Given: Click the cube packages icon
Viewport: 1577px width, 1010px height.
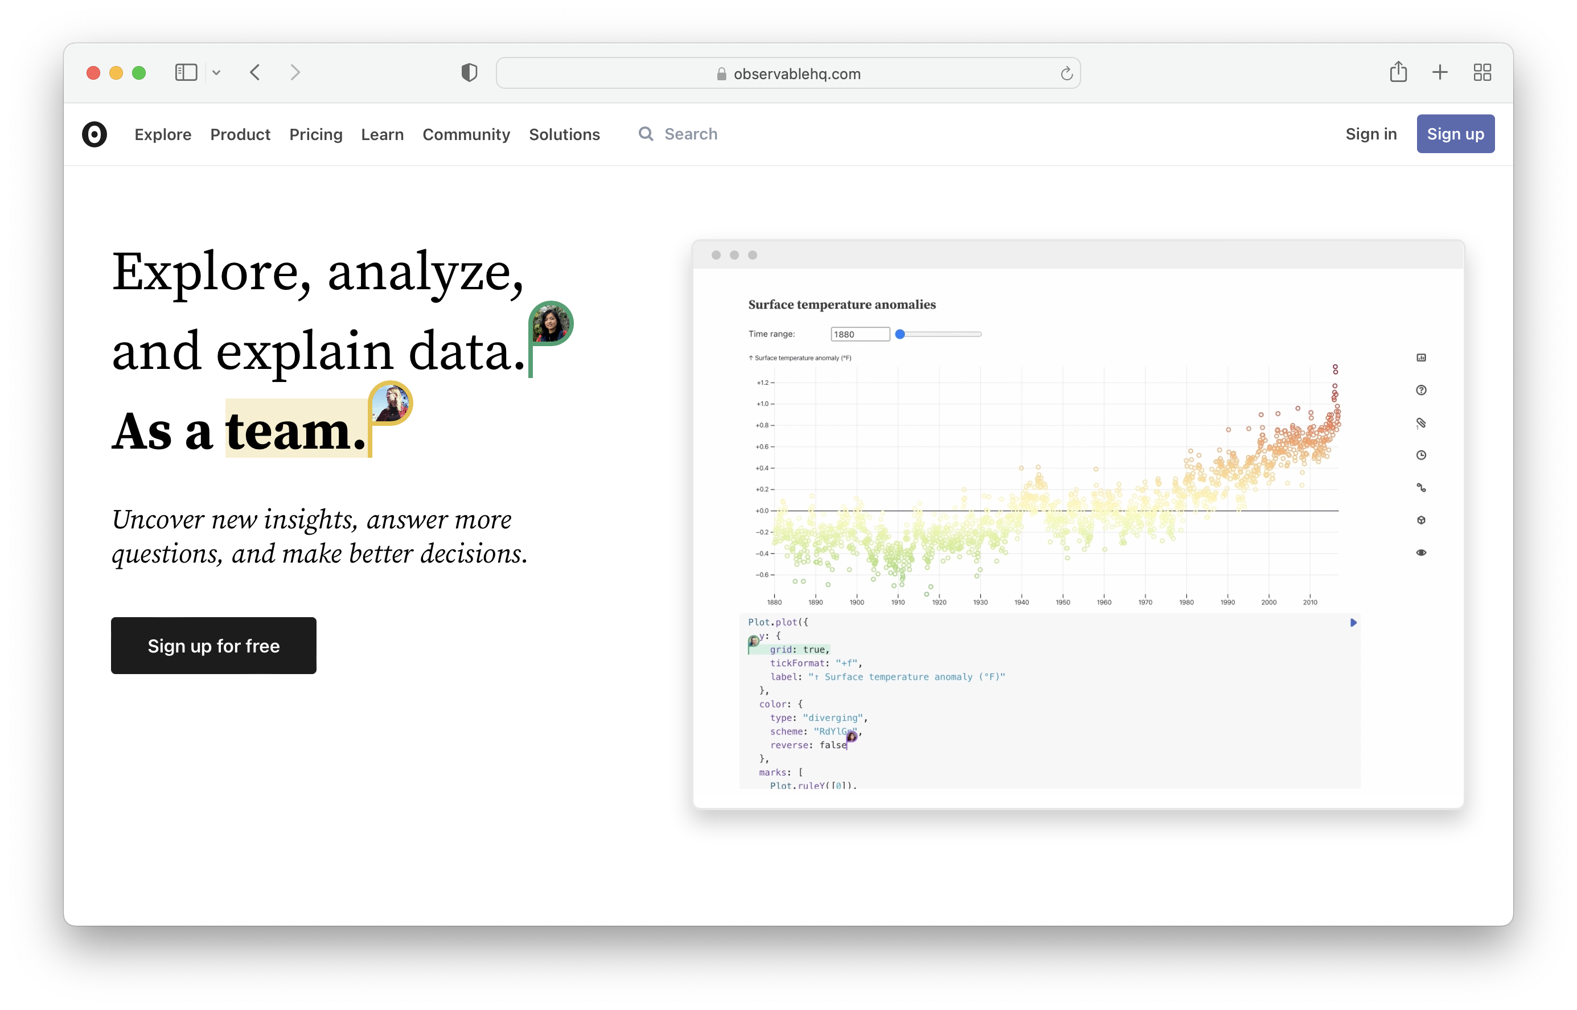Looking at the screenshot, I should (x=1421, y=520).
